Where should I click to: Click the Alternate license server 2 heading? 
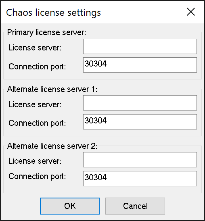coord(52,146)
